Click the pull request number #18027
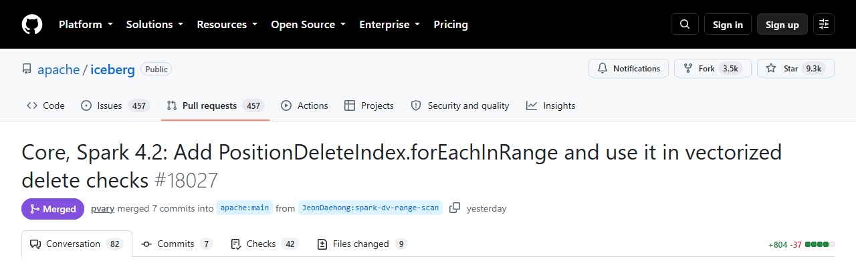856x267 pixels. click(x=186, y=180)
